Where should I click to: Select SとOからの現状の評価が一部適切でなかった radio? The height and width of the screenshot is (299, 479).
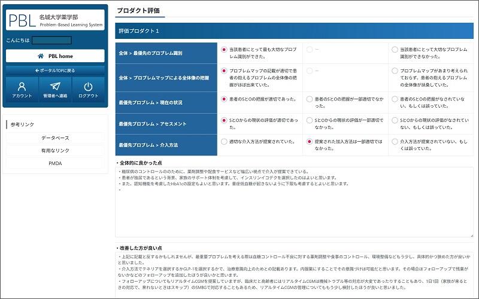pos(310,120)
